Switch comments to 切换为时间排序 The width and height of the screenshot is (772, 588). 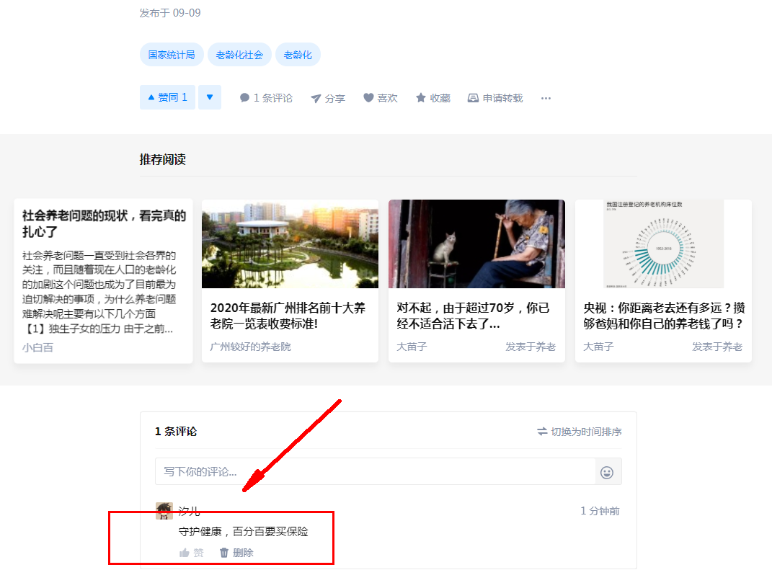tap(580, 432)
